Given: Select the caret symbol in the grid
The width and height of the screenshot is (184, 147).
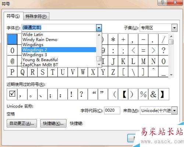Looking at the screenshot, I should tap(153, 72).
